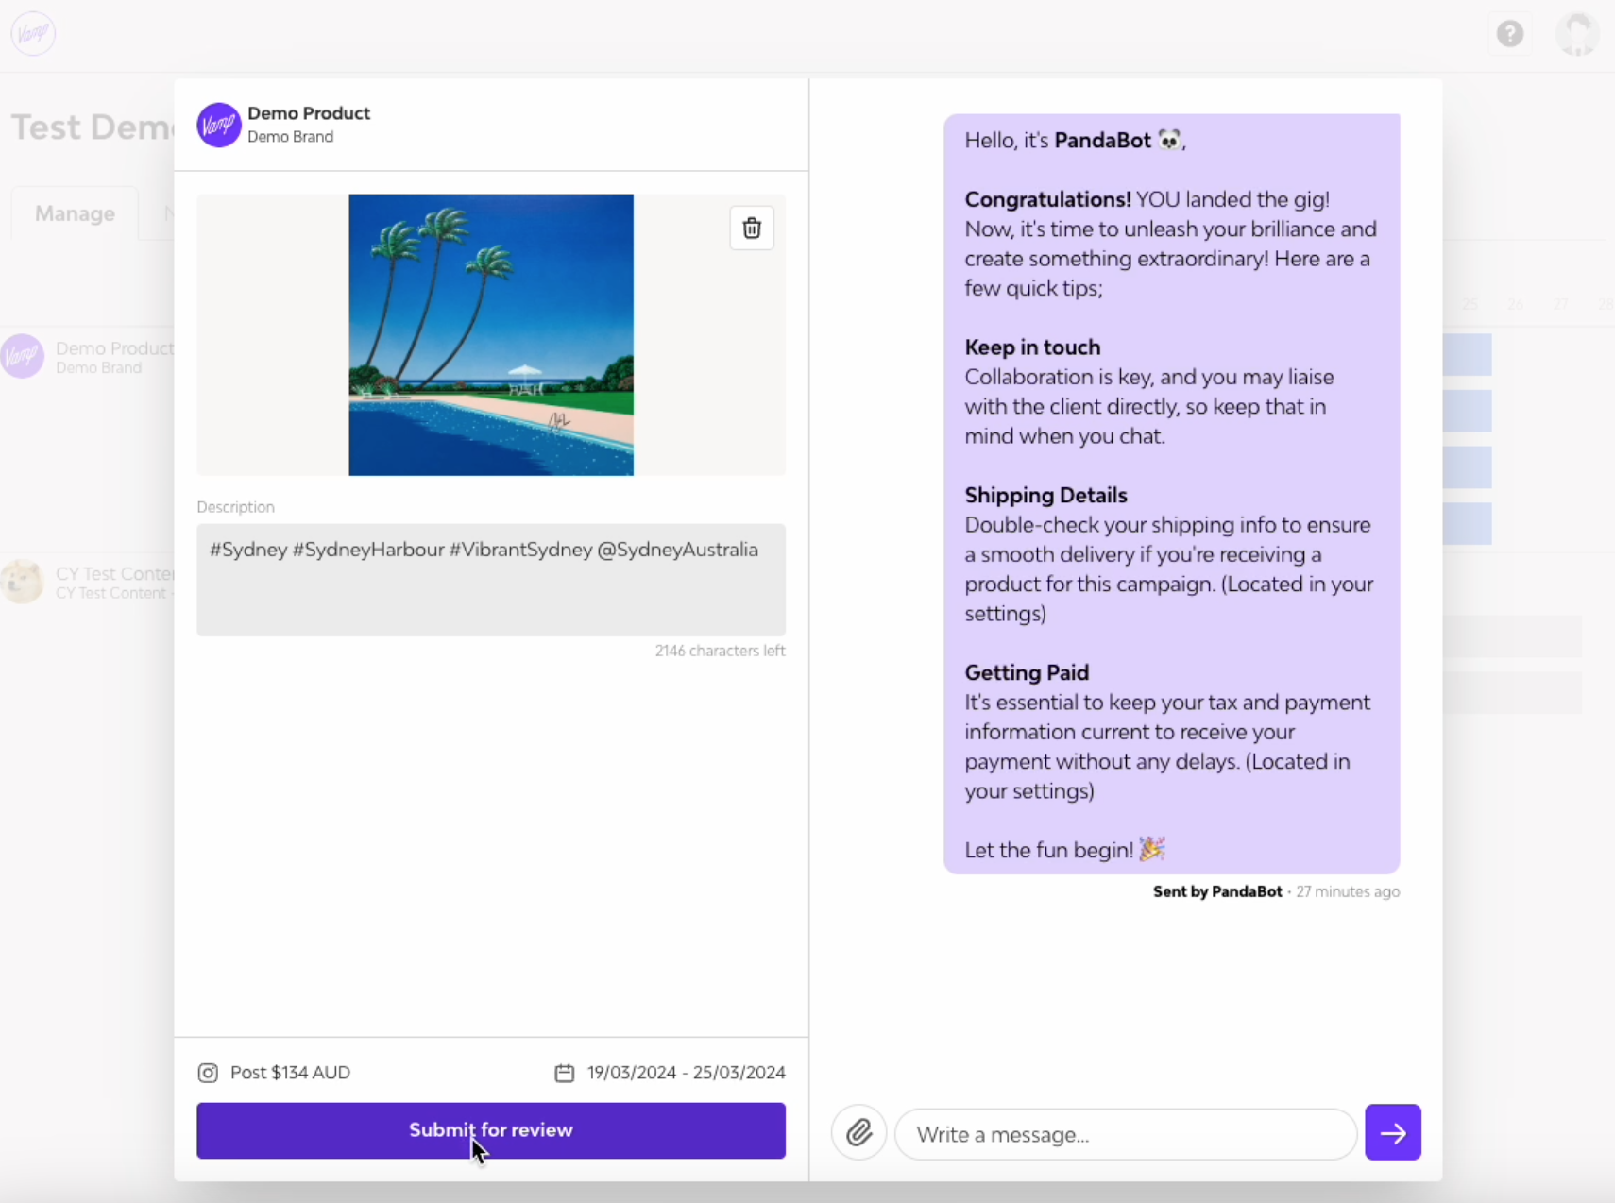Image resolution: width=1615 pixels, height=1203 pixels.
Task: Click the 'Description' field label
Action: [235, 507]
